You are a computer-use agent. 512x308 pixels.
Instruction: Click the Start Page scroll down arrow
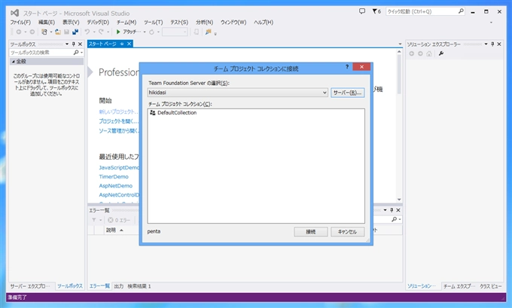399,200
